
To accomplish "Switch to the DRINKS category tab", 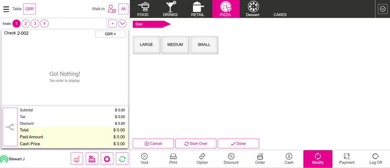I will coord(170,9).
